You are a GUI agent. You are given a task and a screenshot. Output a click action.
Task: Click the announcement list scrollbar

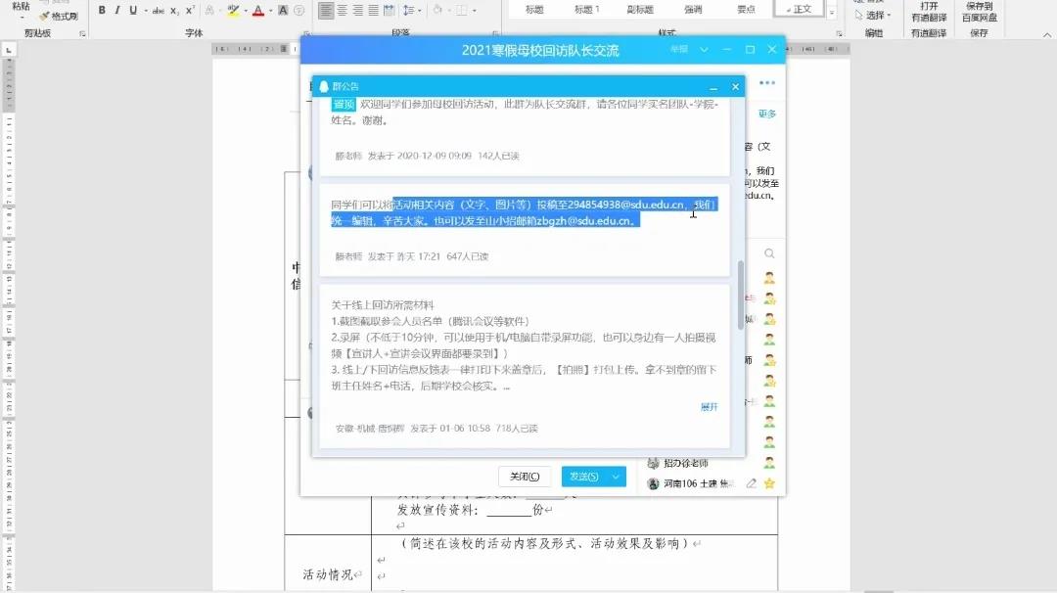pos(740,294)
